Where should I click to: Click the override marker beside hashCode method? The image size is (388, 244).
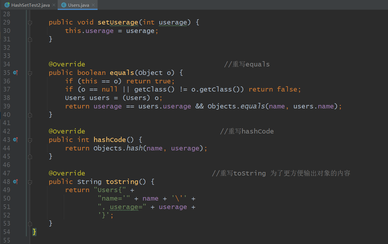pyautogui.click(x=15, y=140)
